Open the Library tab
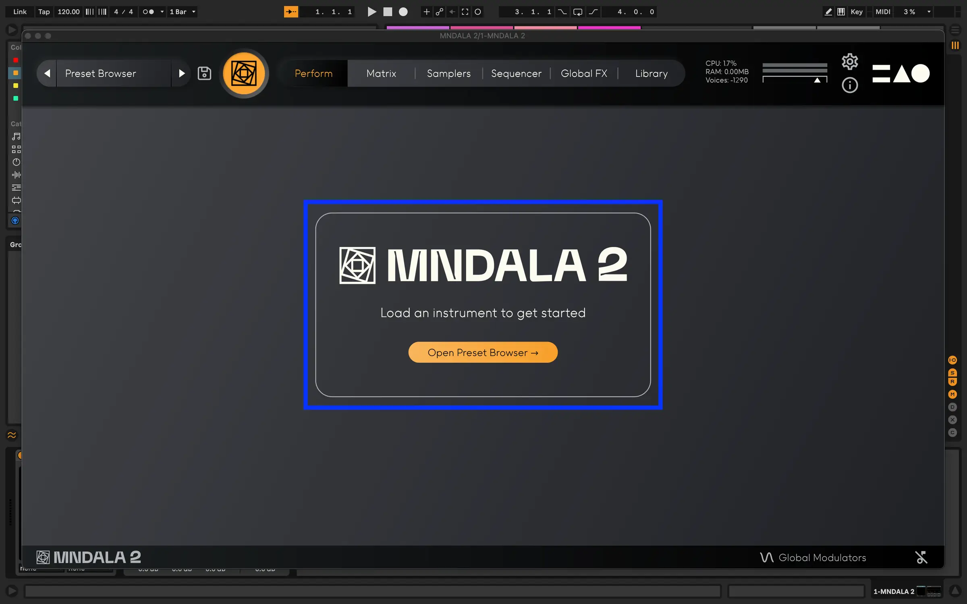The width and height of the screenshot is (967, 604). pyautogui.click(x=652, y=73)
